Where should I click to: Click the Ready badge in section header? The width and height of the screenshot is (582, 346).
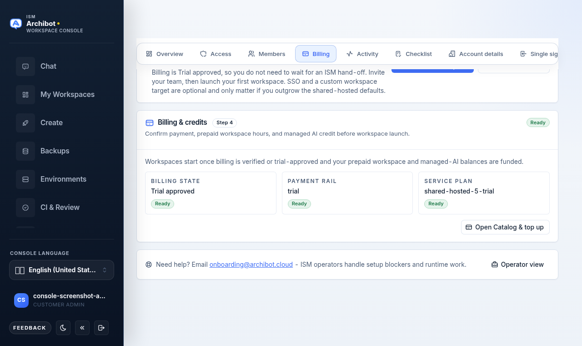tap(538, 122)
